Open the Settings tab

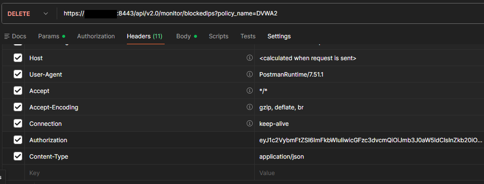point(279,36)
